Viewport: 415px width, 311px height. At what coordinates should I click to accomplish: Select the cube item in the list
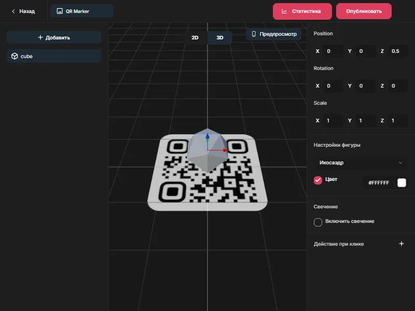tap(54, 56)
